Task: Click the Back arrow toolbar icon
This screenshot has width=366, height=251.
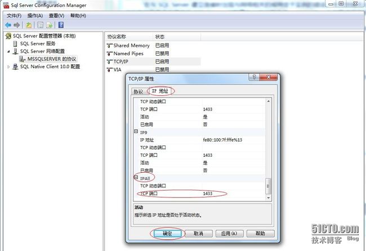Action: (8, 25)
